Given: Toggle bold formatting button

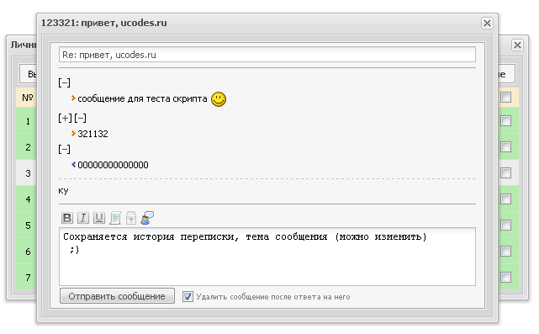Looking at the screenshot, I should 67,218.
